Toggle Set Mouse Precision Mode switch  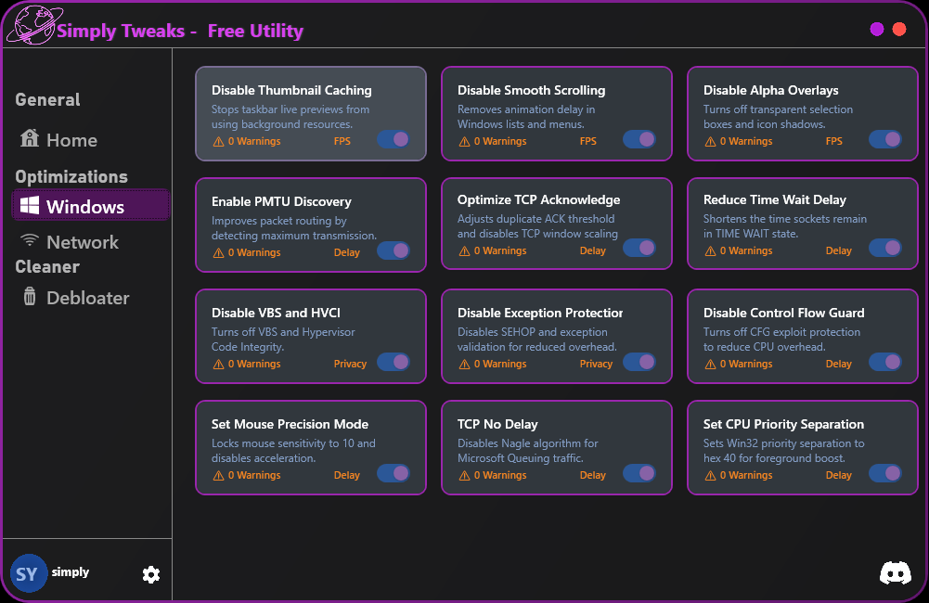(394, 473)
